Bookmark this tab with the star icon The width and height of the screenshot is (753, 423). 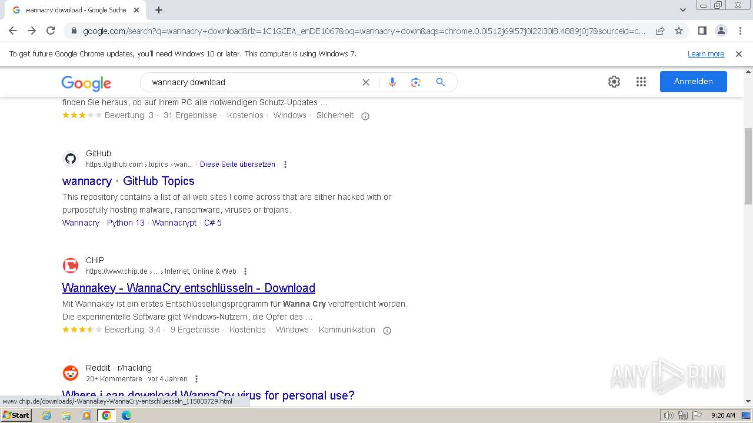click(x=679, y=31)
